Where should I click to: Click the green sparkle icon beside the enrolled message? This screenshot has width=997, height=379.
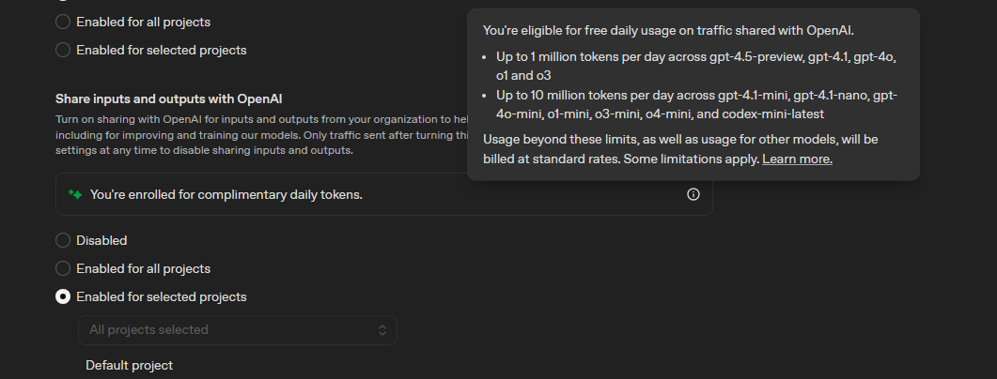tap(75, 195)
